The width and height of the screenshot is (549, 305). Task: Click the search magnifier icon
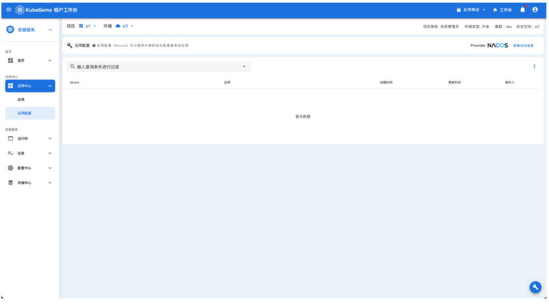73,66
